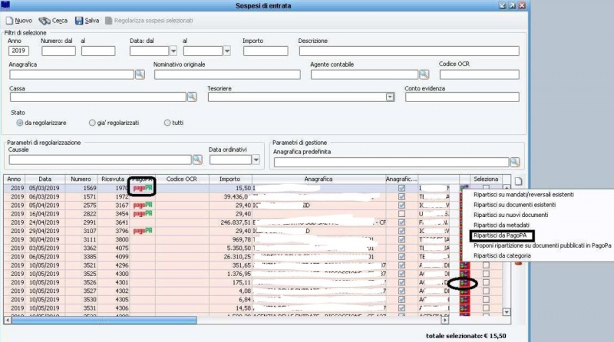Sort by the Numero column header
Image resolution: width=614 pixels, height=342 pixels.
(x=81, y=179)
